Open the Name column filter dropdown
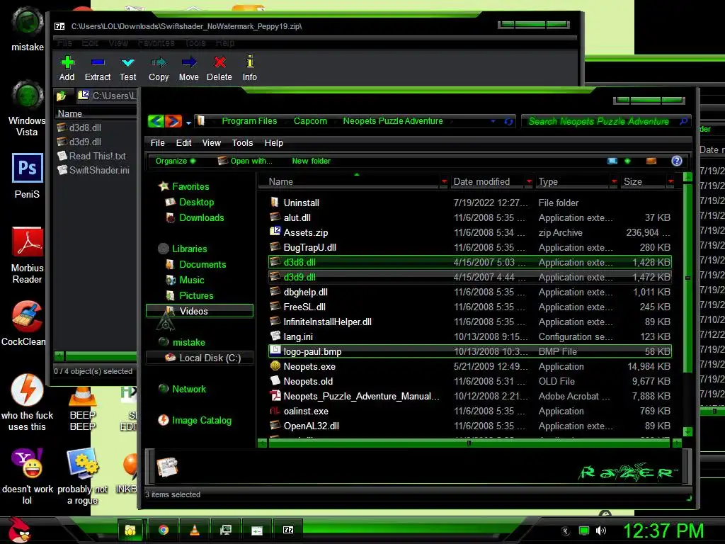725x544 pixels. (444, 182)
